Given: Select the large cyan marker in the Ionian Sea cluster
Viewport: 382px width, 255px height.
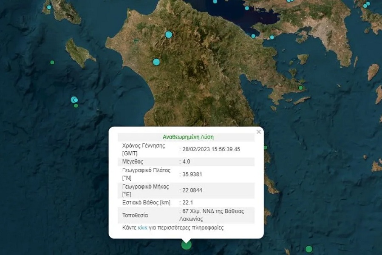Looking at the screenshot, I should tap(74, 99).
